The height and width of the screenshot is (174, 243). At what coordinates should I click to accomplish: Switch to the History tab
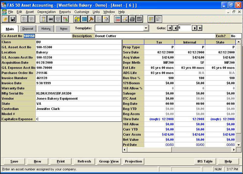[46, 29]
